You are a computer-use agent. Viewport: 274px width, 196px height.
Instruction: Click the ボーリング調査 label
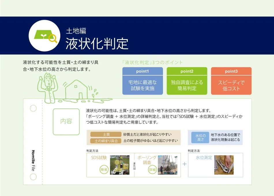(147, 160)
